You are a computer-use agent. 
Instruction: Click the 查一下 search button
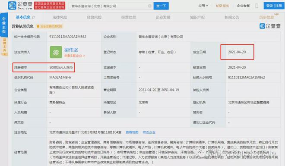(161, 6)
